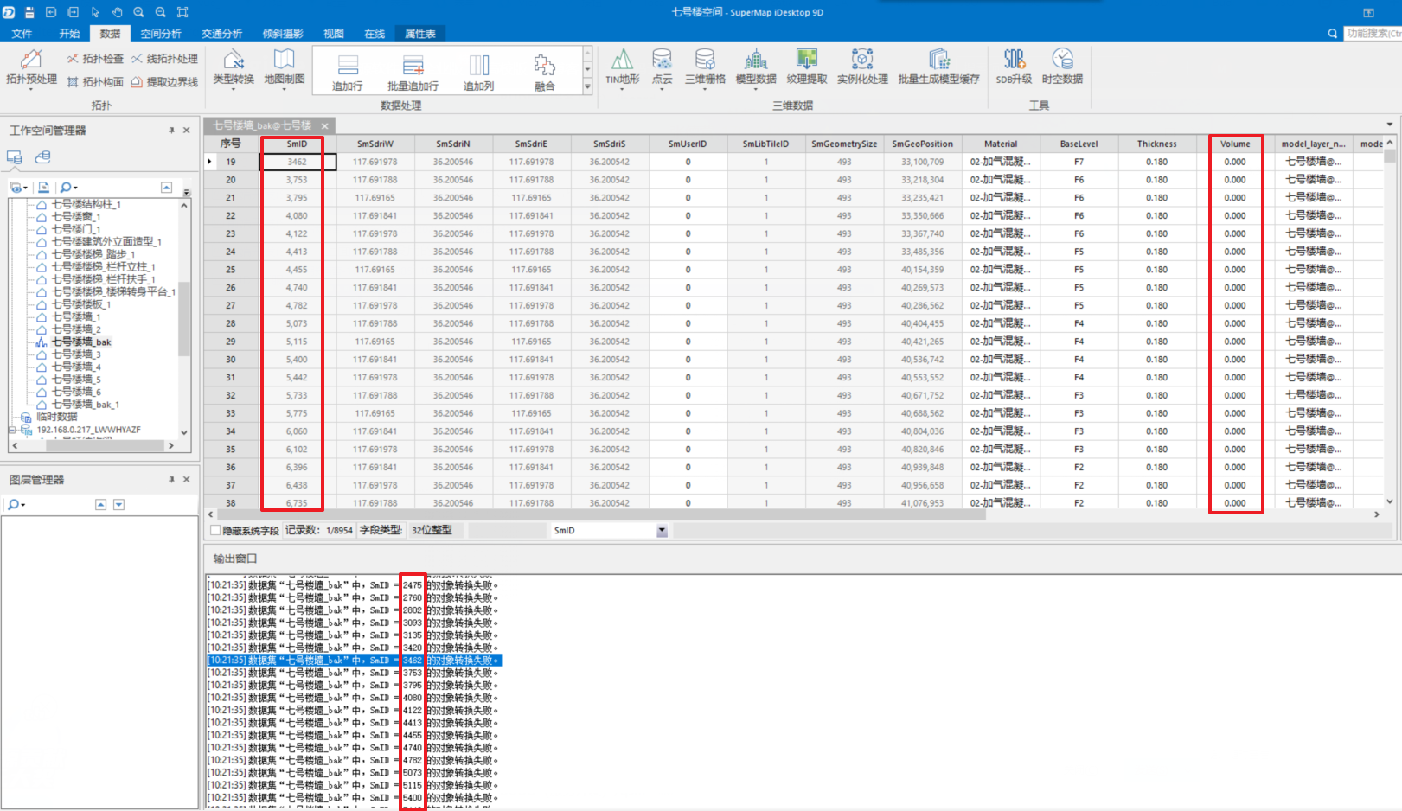This screenshot has width=1402, height=811.
Task: Sort by Volume column header
Action: click(x=1235, y=144)
